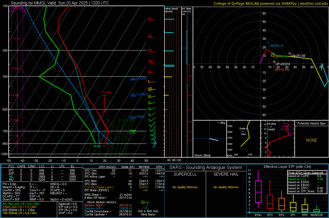Select the MU parcel row
Viewport: 329px width, 218px height.
[42, 180]
